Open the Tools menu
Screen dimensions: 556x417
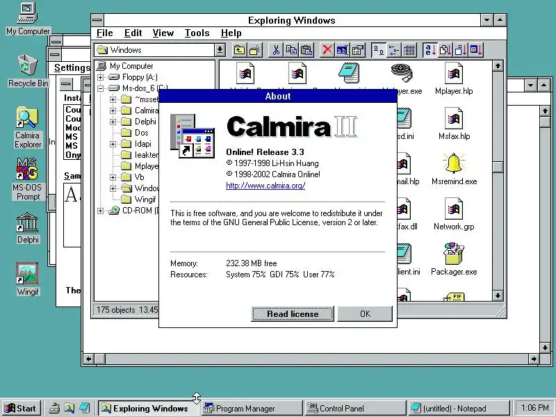197,33
